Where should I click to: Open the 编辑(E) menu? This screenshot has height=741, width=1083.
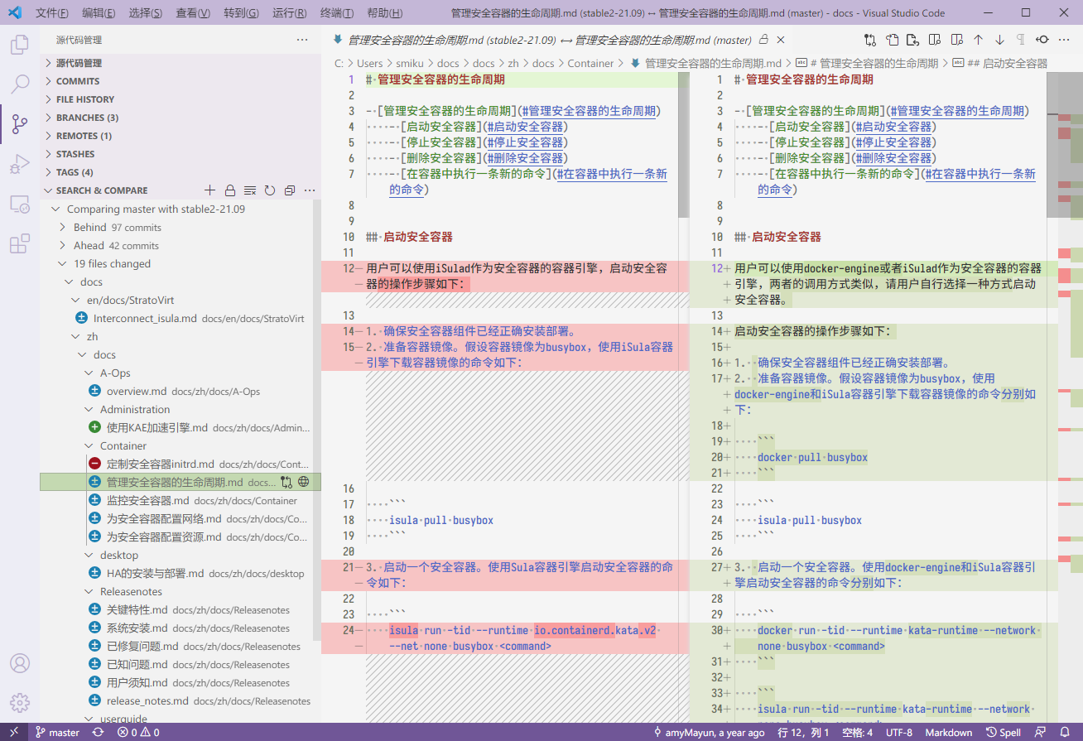coord(99,13)
